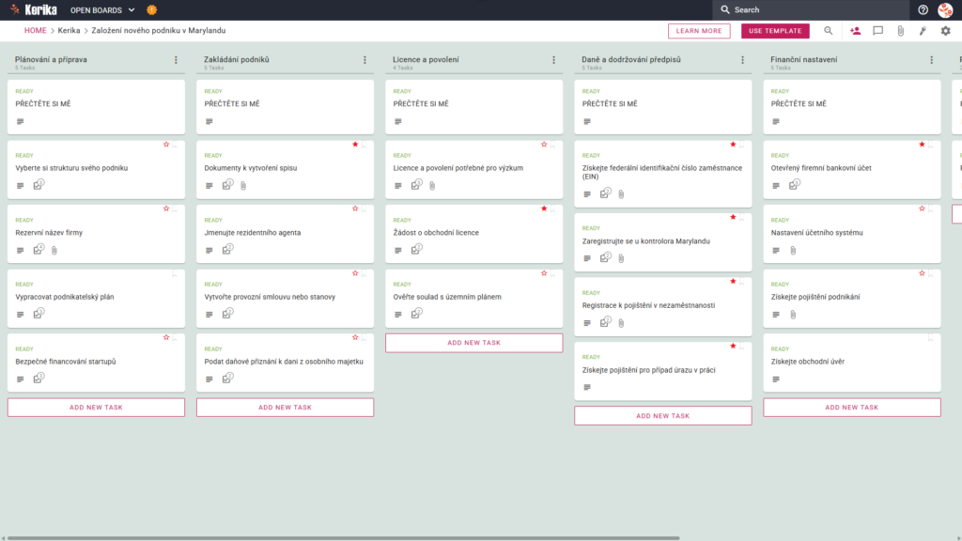
Task: Click the scrollbar right arrow
Action: pyautogui.click(x=959, y=538)
